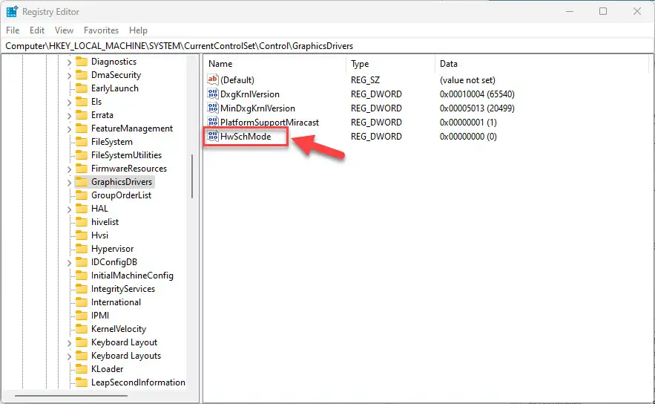655x404 pixels.
Task: Click the GraphicsDrivers folder icon
Action: (x=82, y=183)
